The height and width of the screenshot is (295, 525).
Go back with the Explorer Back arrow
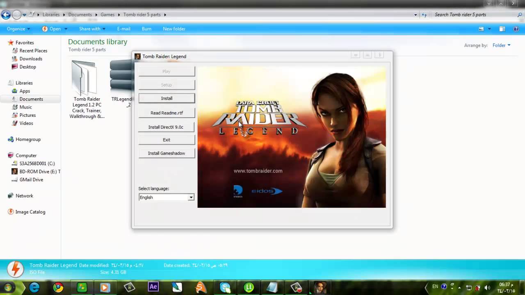(x=6, y=15)
